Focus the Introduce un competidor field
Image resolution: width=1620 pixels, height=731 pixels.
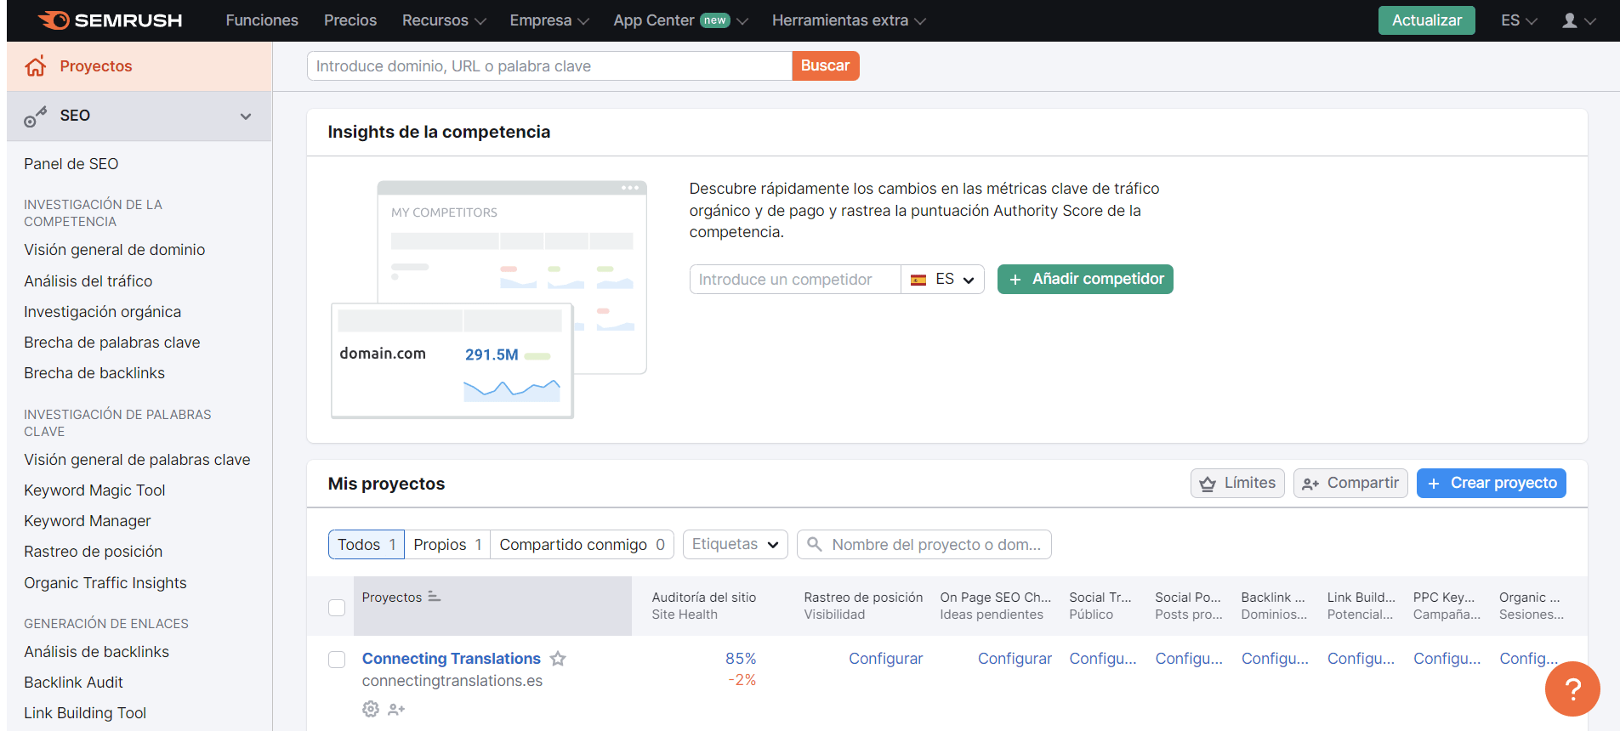coord(795,280)
